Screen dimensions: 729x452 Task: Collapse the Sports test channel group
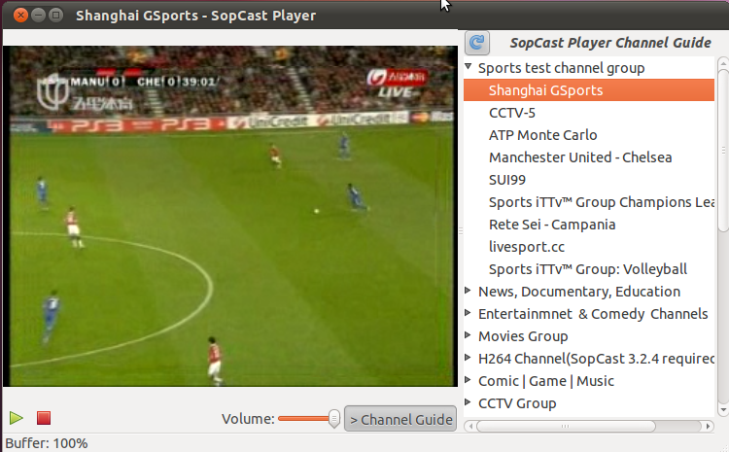pyautogui.click(x=469, y=66)
